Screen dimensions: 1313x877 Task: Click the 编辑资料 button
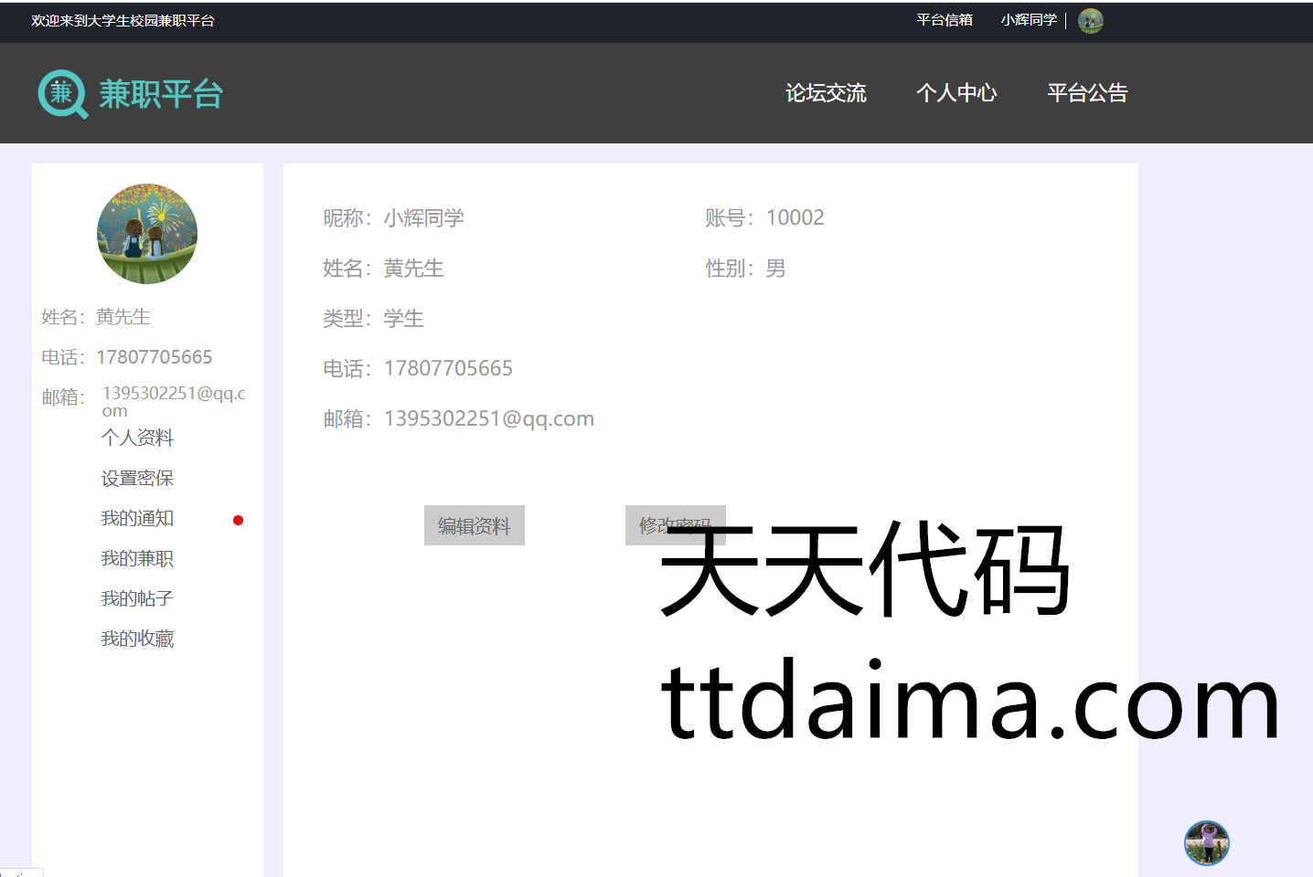[x=474, y=525]
